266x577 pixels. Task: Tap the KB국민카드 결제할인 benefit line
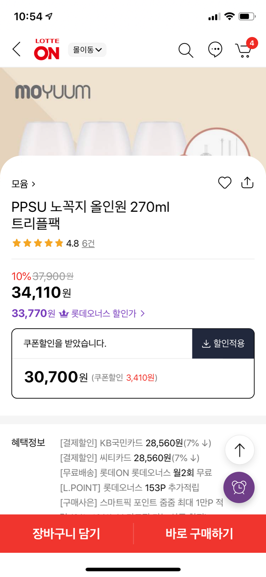[x=136, y=443]
